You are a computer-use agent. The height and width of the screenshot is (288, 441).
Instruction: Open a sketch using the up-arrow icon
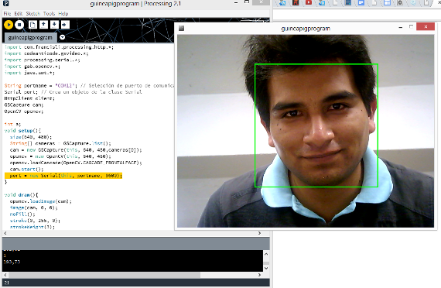(x=43, y=25)
